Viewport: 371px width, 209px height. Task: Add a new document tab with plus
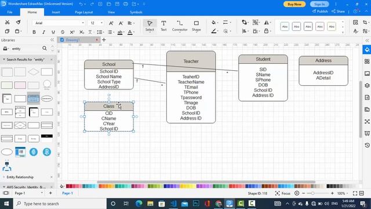coord(104,40)
